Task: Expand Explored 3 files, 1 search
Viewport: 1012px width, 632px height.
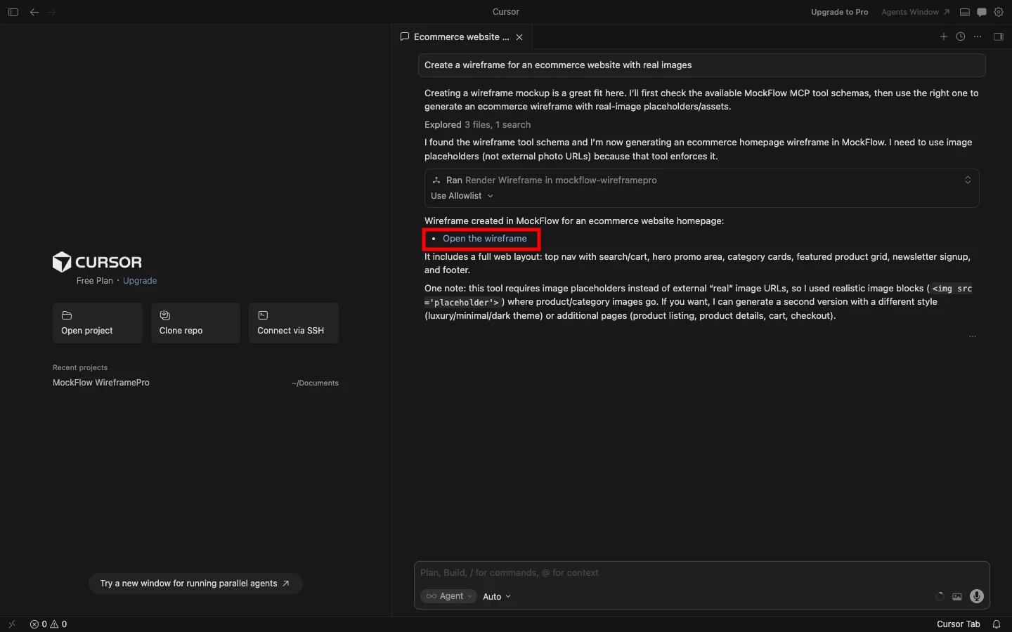Action: coord(478,125)
